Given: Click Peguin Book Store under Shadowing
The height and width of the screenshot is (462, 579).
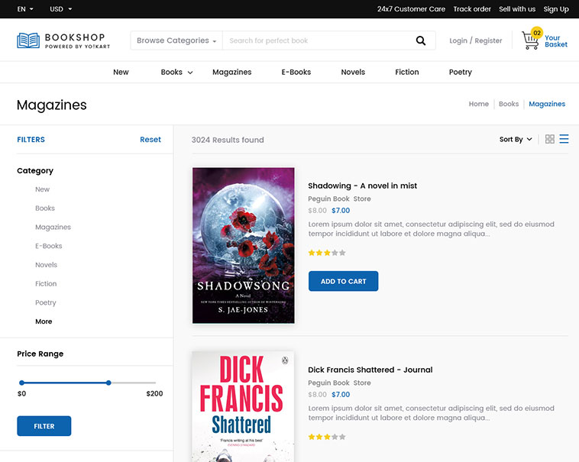Looking at the screenshot, I should (339, 199).
